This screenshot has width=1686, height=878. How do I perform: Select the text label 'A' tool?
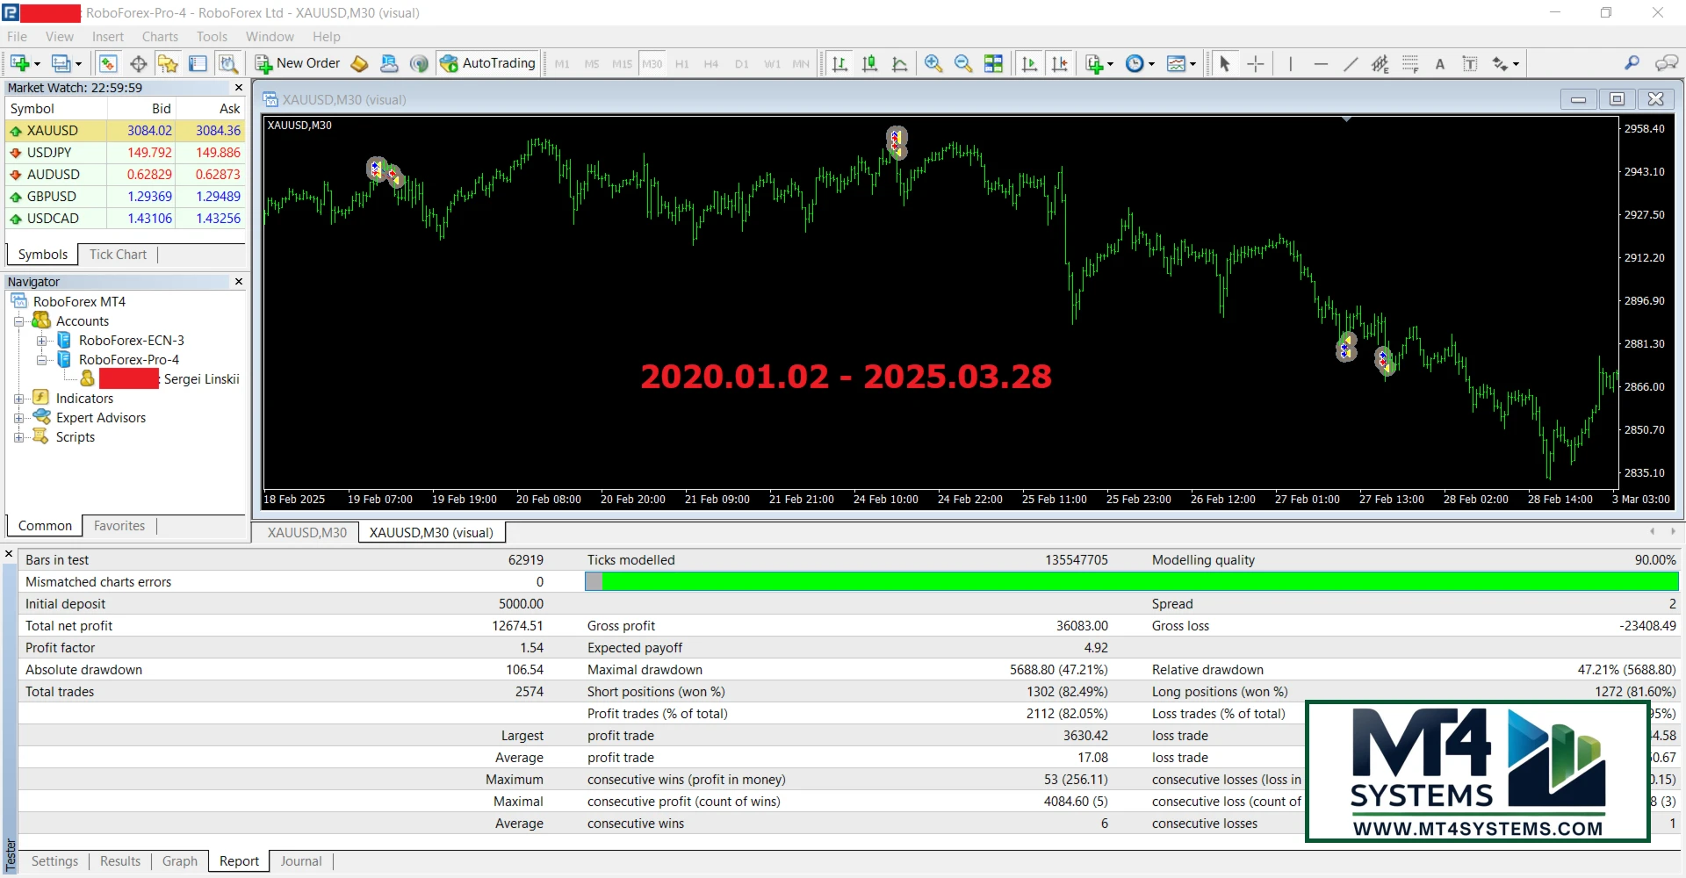(1440, 64)
